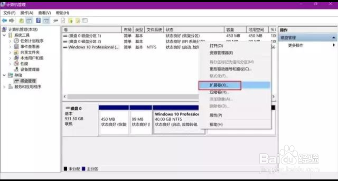Open 更多操作 in the actions pane

(295, 45)
